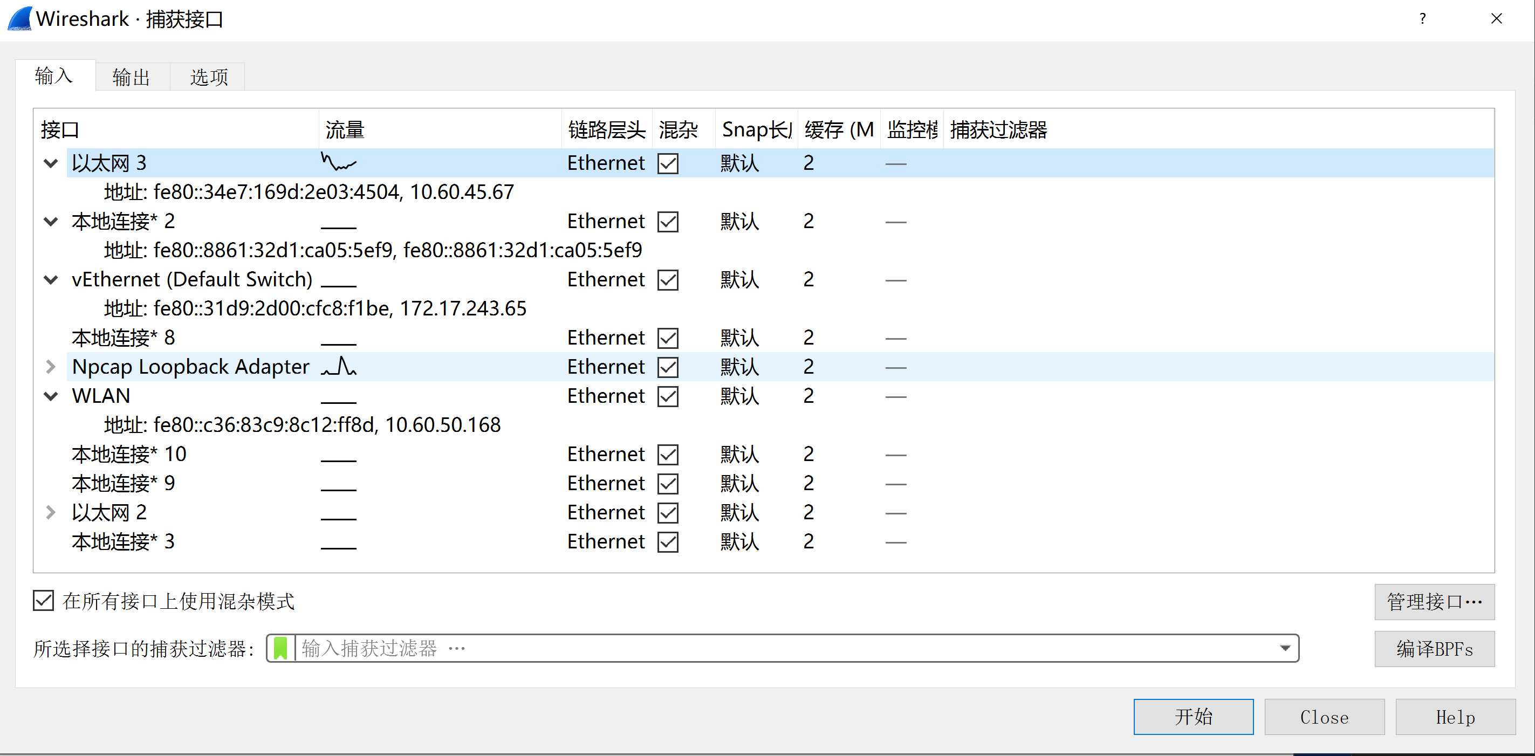Click the Npcap Loopback Adapter traffic sparkline

point(339,366)
